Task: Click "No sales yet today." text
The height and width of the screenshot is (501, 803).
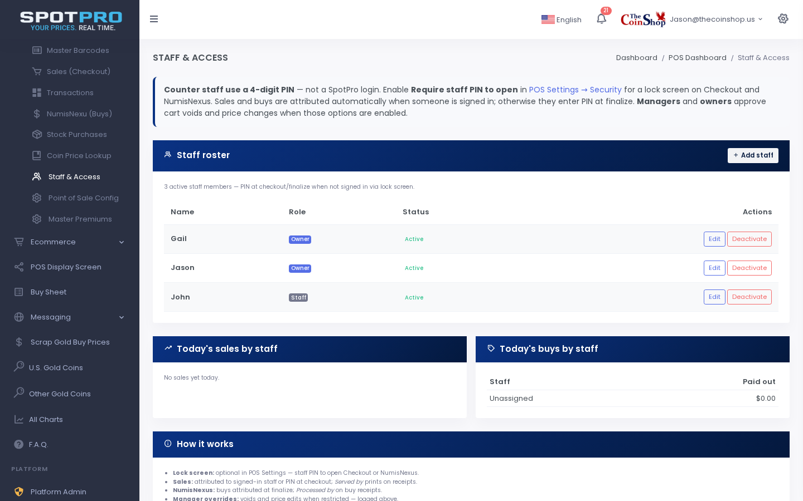Action: pos(191,377)
